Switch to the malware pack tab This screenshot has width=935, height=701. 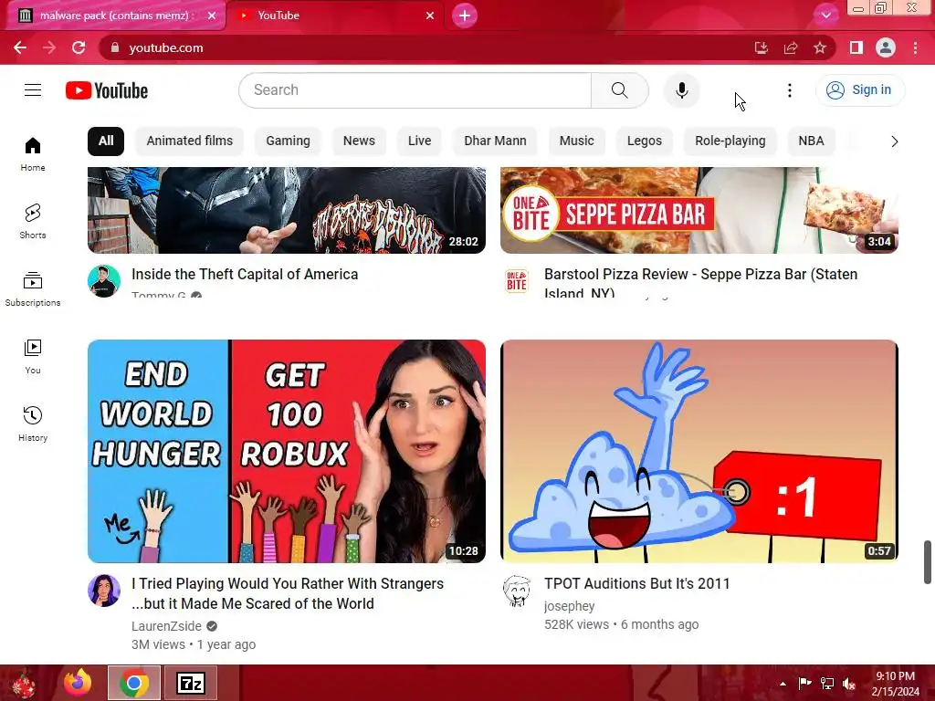[113, 16]
